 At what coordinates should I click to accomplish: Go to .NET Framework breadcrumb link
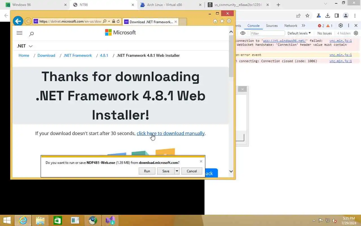(78, 55)
